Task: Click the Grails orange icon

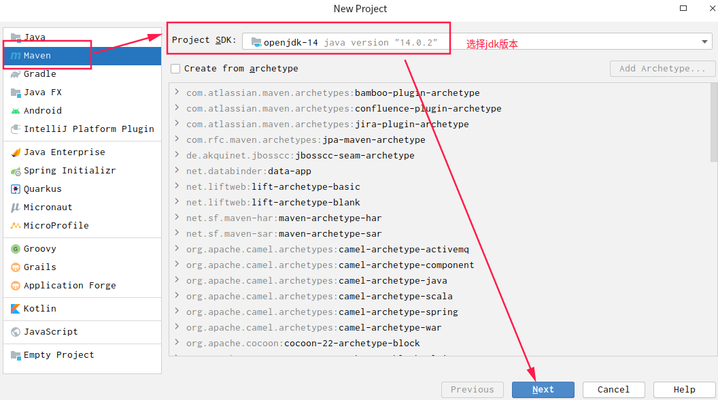Action: (x=16, y=267)
